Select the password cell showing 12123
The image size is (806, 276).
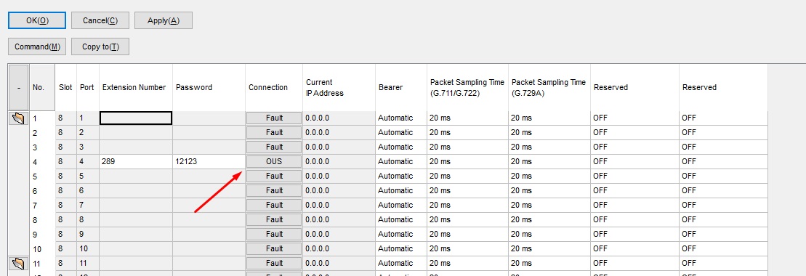[x=209, y=161]
